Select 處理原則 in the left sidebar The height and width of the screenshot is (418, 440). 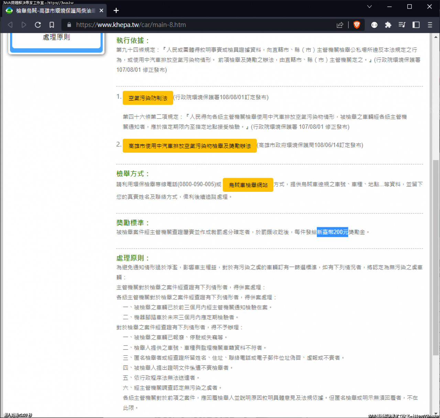[56, 37]
